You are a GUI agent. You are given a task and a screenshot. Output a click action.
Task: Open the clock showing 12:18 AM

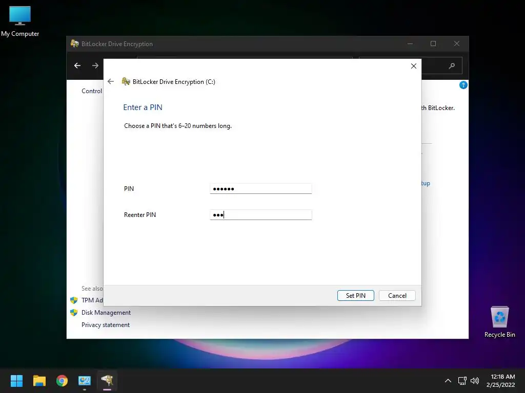pyautogui.click(x=500, y=381)
